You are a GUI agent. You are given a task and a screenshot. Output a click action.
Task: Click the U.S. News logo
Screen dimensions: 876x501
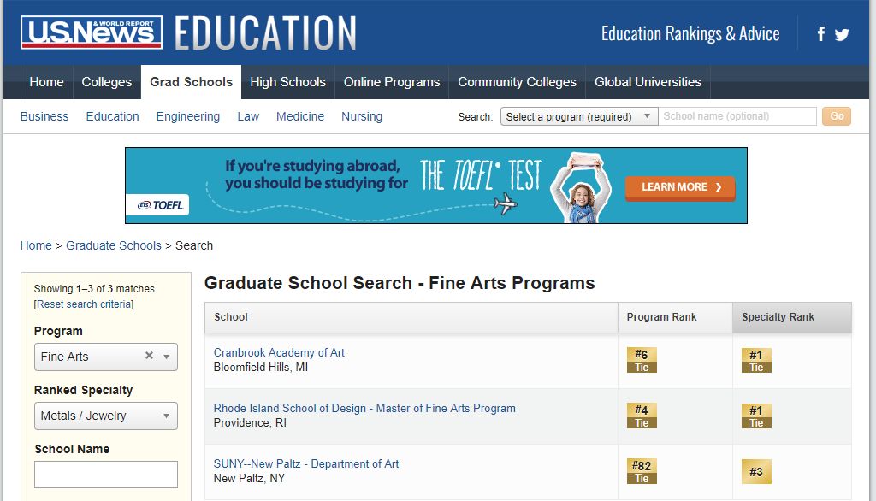click(x=92, y=32)
